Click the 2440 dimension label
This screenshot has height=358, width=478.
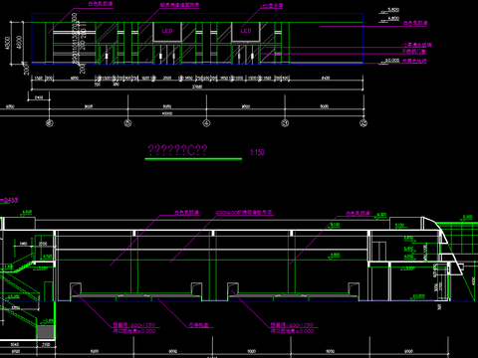coord(39,97)
